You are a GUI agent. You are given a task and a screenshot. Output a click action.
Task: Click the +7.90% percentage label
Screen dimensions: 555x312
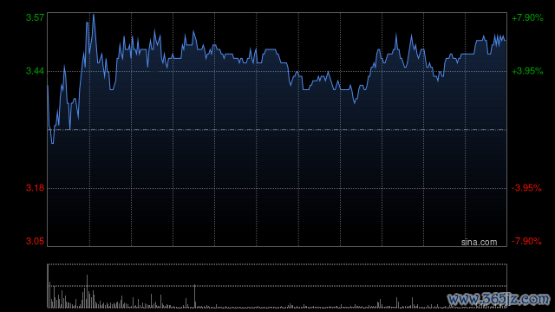tap(527, 17)
